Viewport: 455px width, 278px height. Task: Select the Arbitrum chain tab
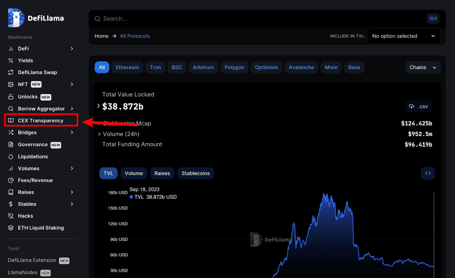tap(203, 67)
